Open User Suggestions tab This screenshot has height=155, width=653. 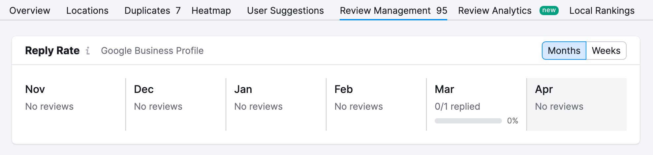(x=285, y=11)
